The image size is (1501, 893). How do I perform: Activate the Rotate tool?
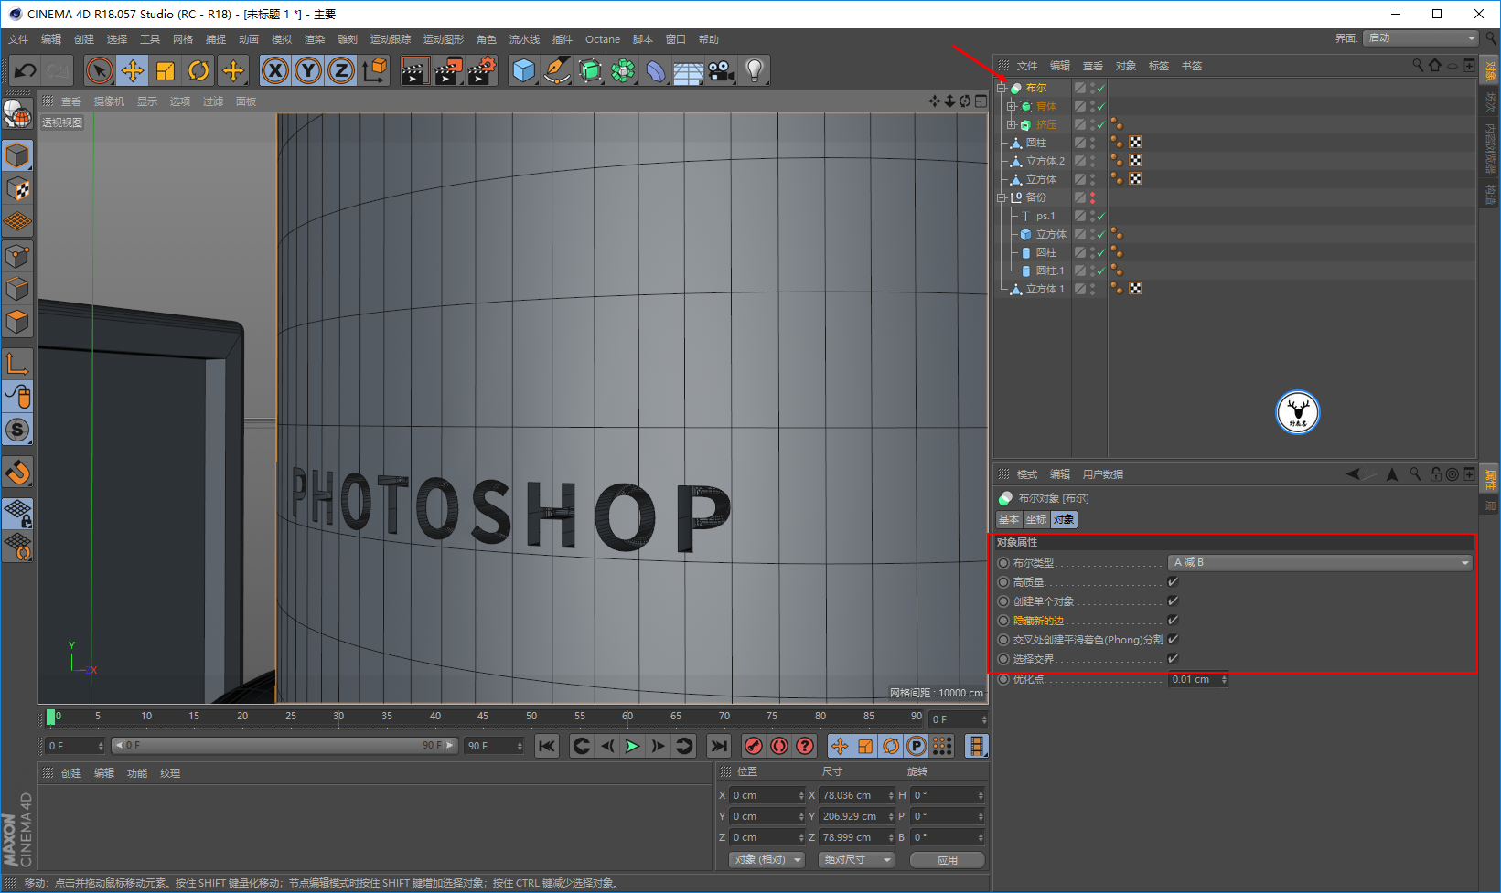click(x=198, y=70)
